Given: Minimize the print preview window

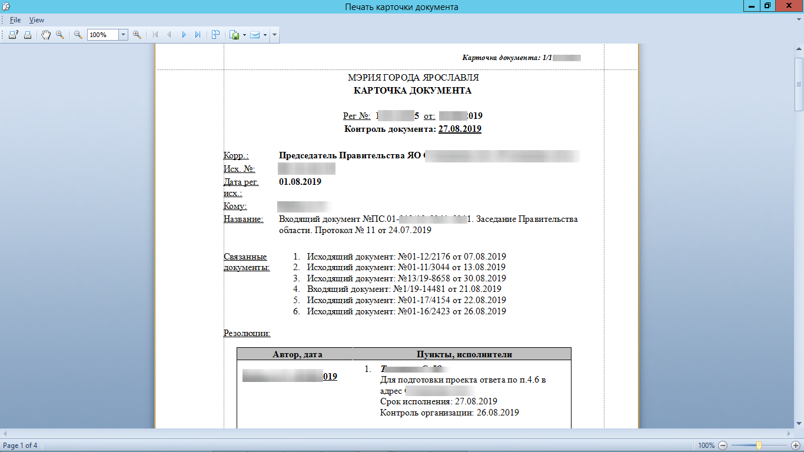Looking at the screenshot, I should tap(752, 6).
